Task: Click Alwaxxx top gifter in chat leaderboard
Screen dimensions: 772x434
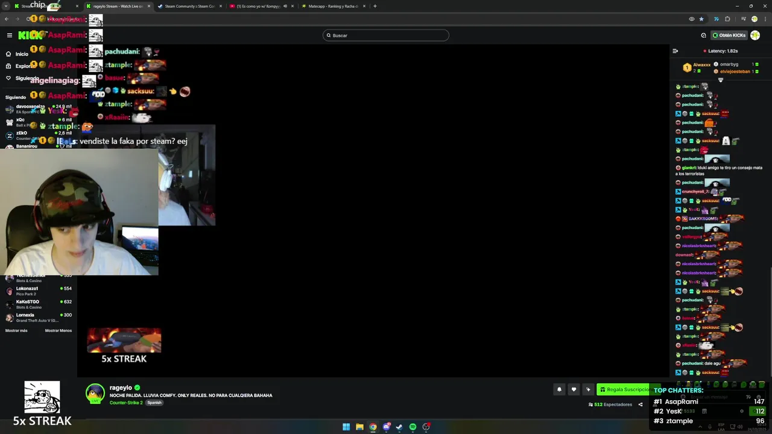Action: [697, 68]
